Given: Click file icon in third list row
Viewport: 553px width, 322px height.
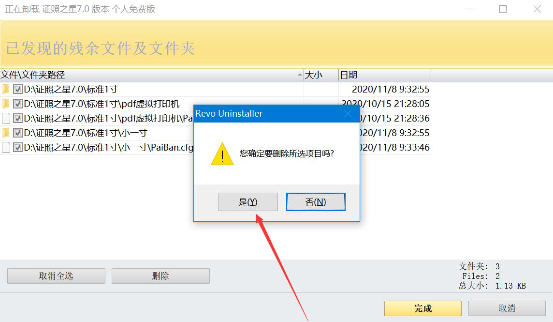Looking at the screenshot, I should 6,118.
